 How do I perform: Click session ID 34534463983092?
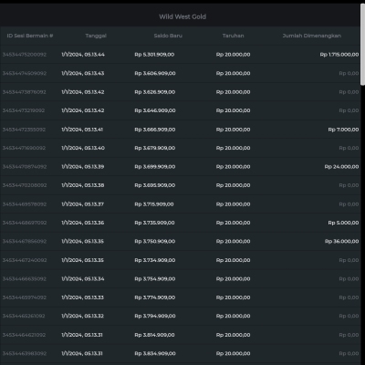pos(25,353)
